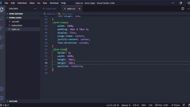190x107 pixels.
Task: Click the closing brace on line 57
Action: [x=53, y=70]
